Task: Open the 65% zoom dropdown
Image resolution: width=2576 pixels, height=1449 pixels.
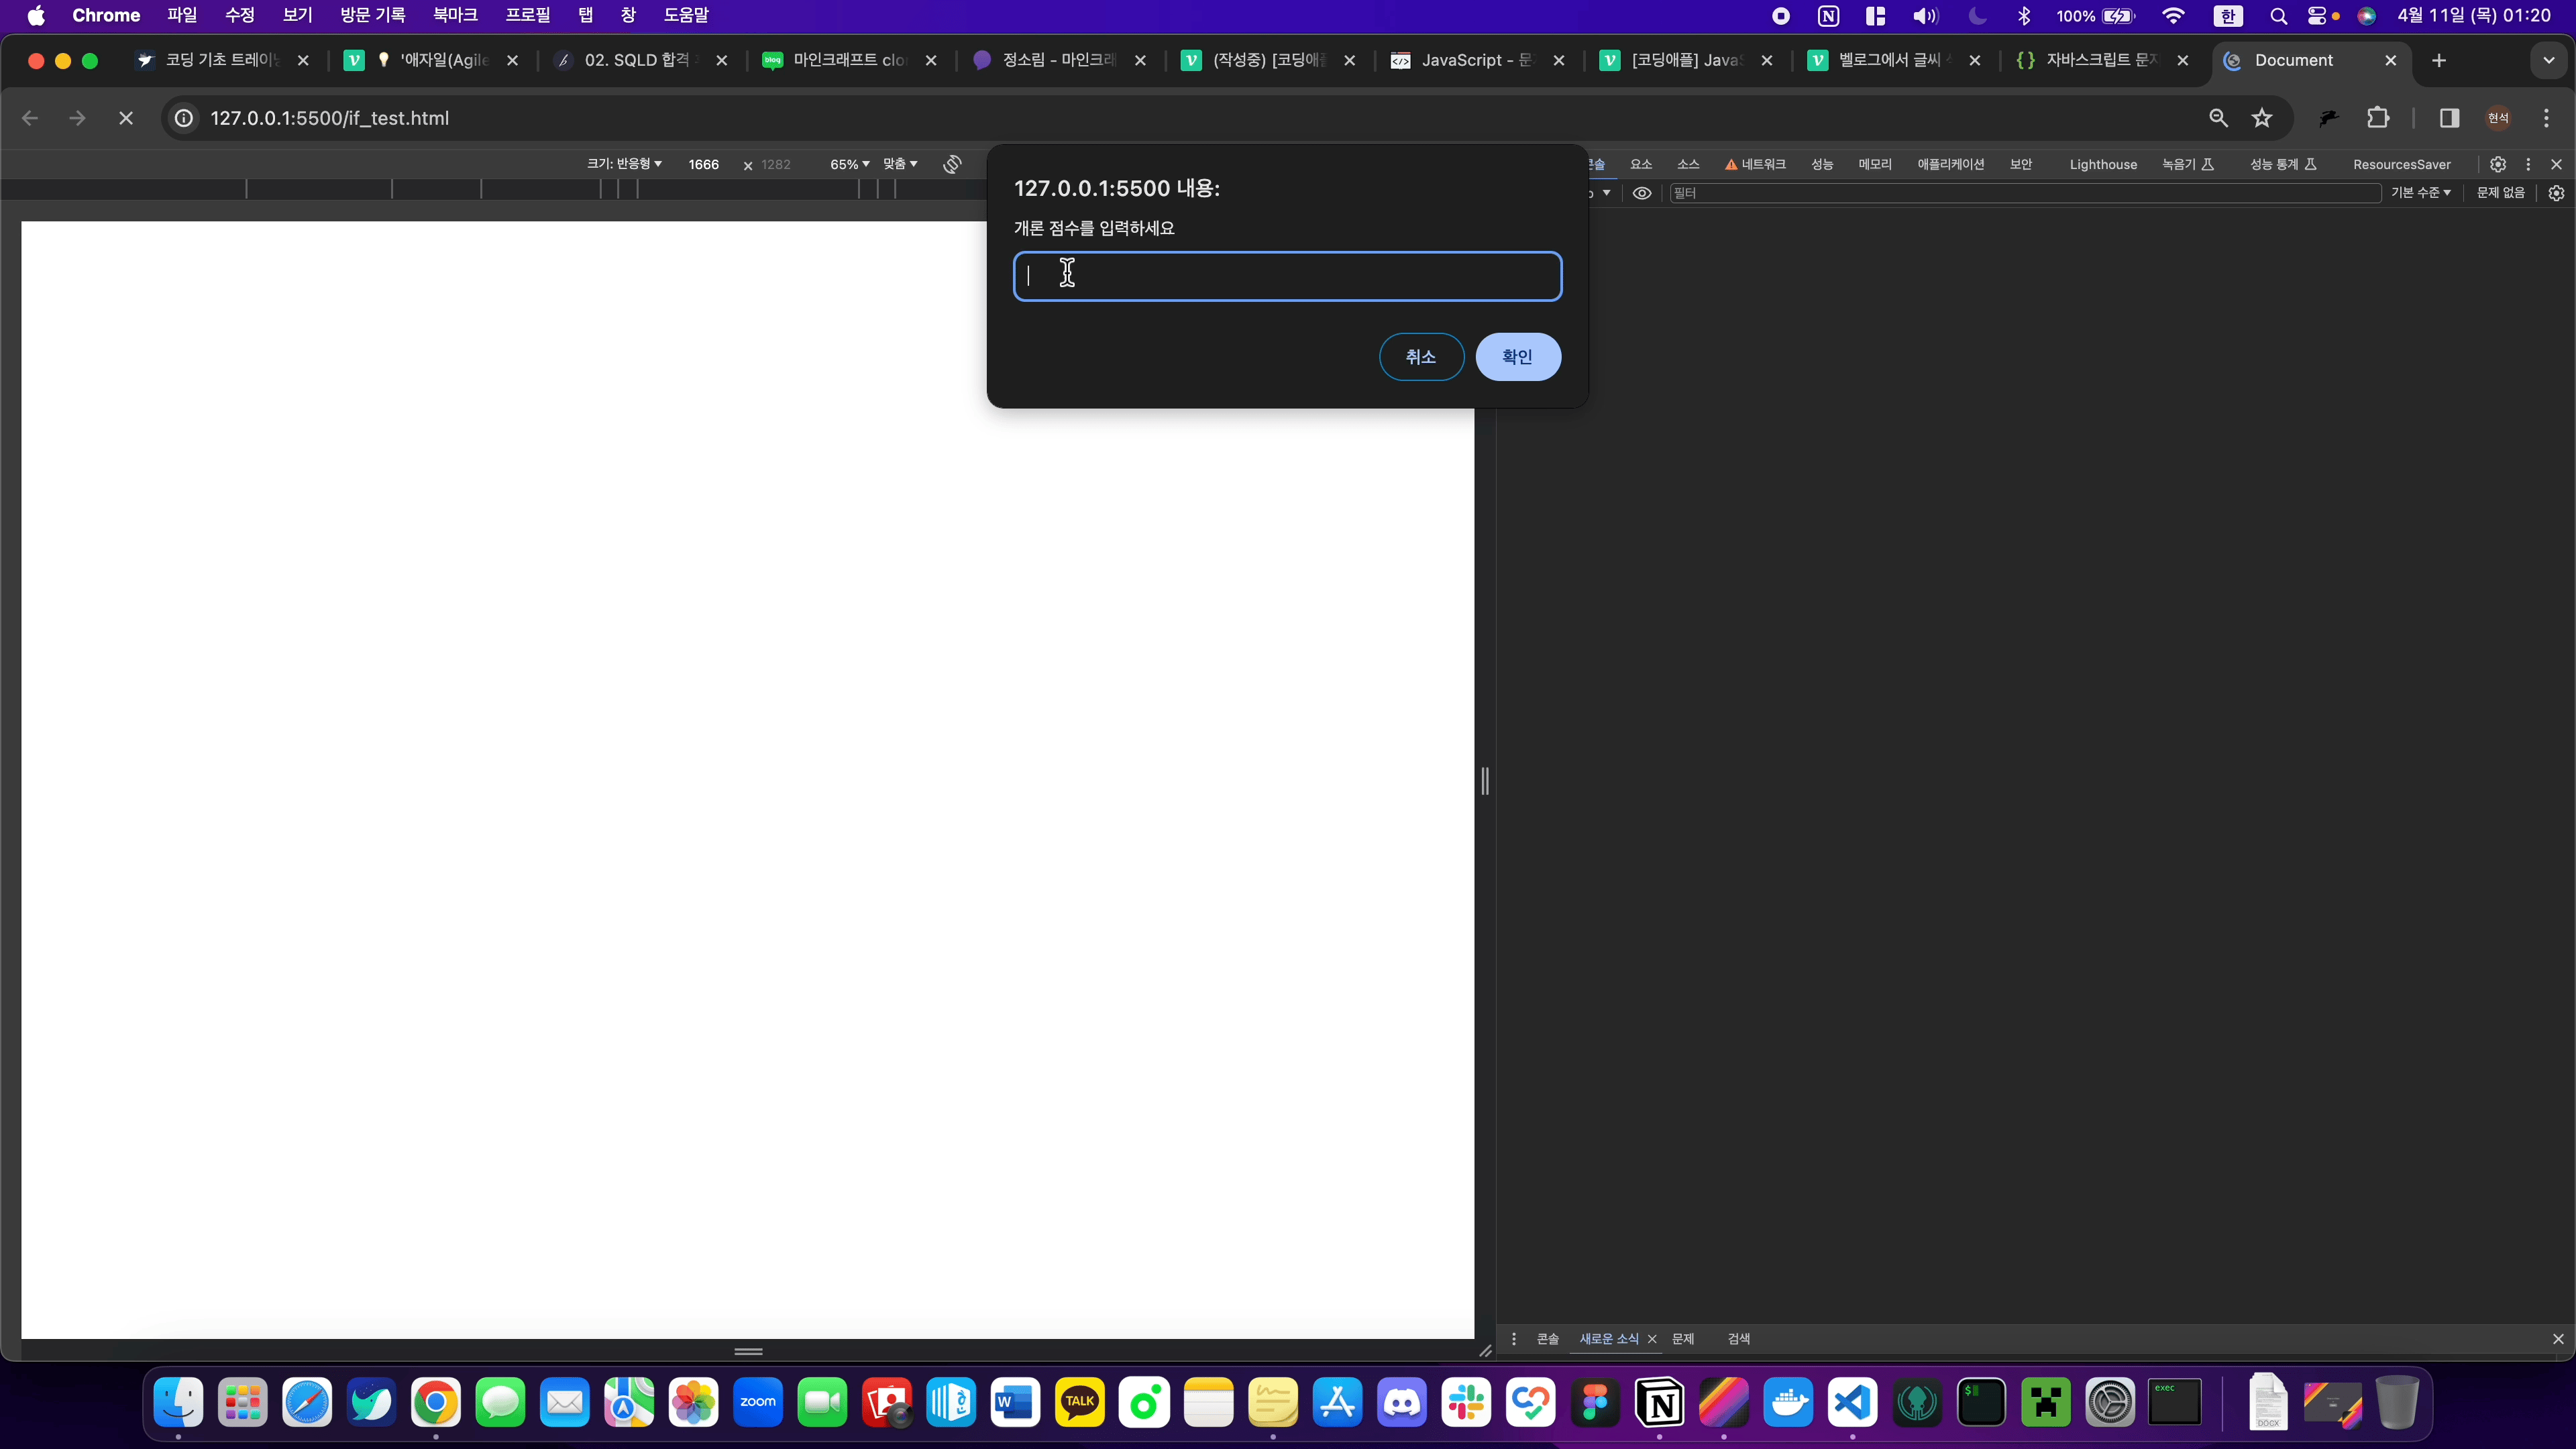Action: pos(849,164)
